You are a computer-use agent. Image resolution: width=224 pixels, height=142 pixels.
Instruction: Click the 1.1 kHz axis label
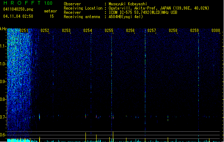3,46
